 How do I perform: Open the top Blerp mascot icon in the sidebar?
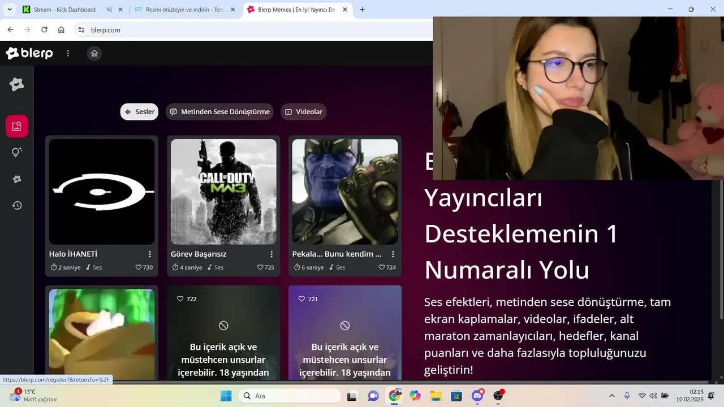[x=17, y=85]
